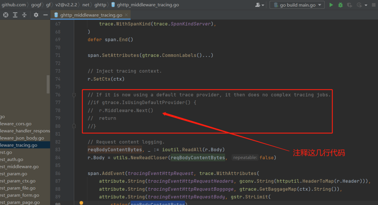The height and width of the screenshot is (205, 378).
Task: Collapse the code fold marker at line 76
Action: tap(74, 95)
